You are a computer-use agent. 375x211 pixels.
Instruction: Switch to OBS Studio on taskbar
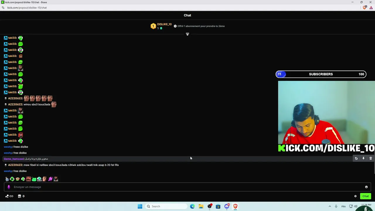click(x=209, y=206)
